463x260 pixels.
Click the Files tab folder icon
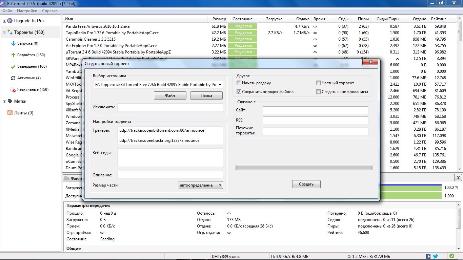coord(67,178)
